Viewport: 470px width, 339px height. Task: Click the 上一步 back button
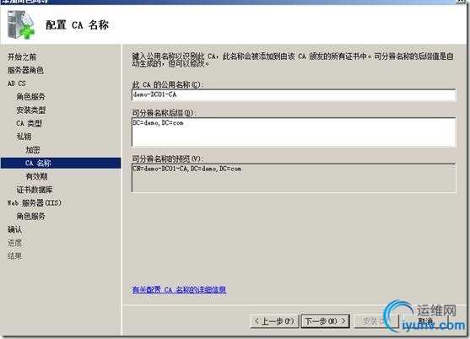[x=274, y=321]
